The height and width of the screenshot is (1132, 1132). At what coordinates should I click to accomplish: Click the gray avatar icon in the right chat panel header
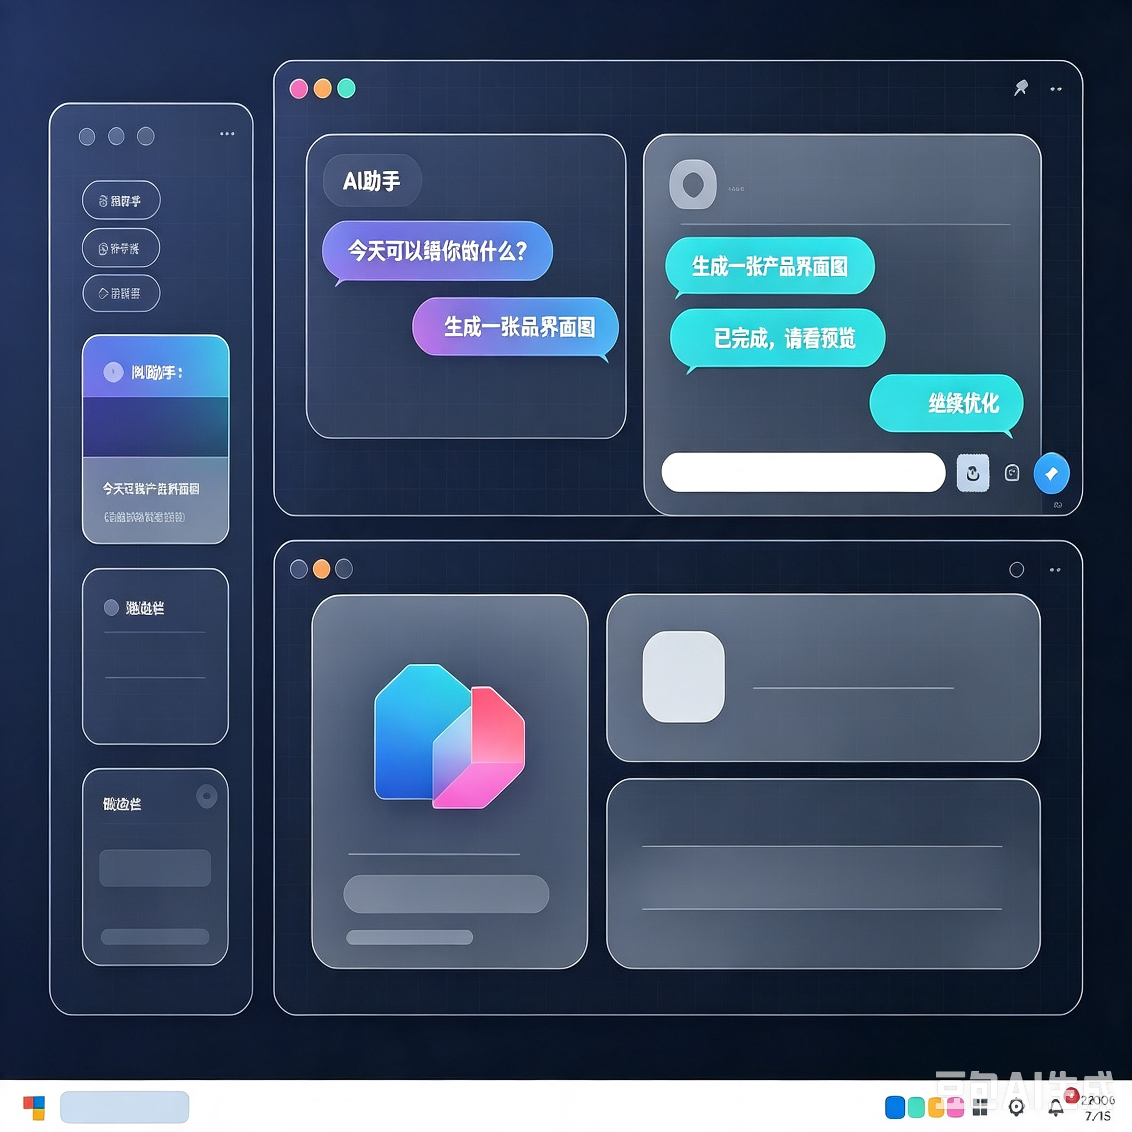[x=693, y=184]
